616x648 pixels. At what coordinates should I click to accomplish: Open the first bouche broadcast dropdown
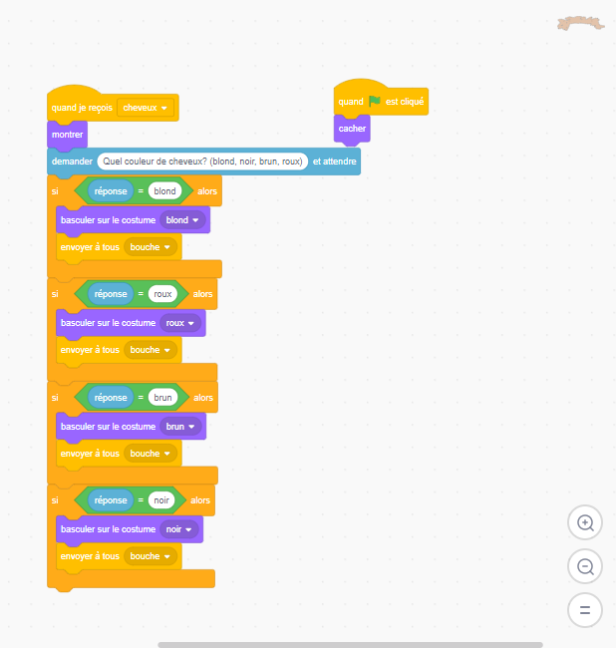coord(151,247)
